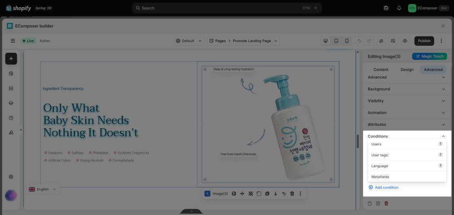Click the plus add element button

coord(11,59)
